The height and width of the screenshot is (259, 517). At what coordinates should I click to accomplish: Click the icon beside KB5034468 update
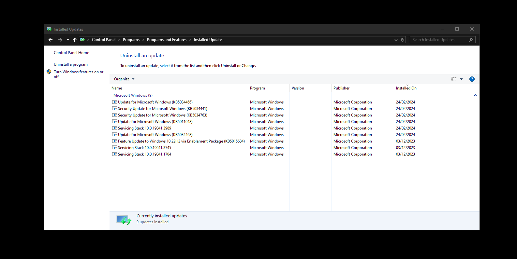point(115,135)
